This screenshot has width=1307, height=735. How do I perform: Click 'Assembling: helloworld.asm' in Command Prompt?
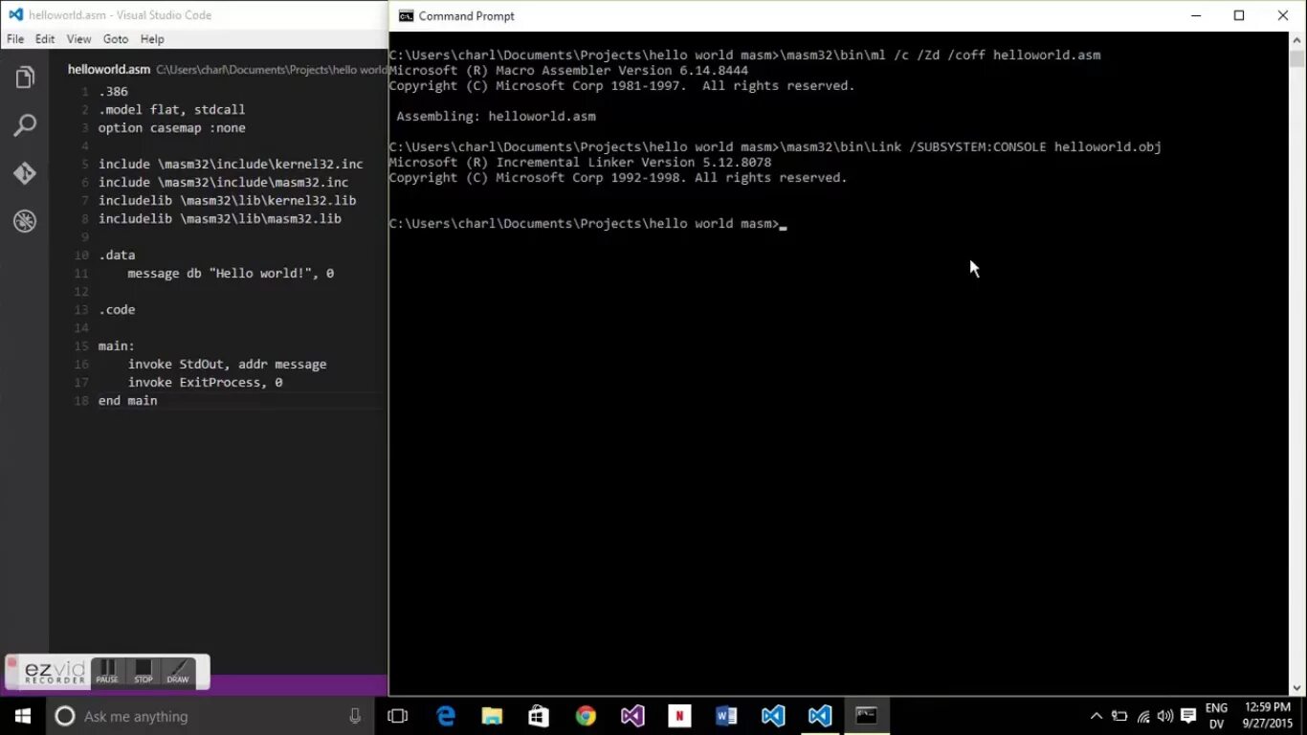click(x=496, y=117)
